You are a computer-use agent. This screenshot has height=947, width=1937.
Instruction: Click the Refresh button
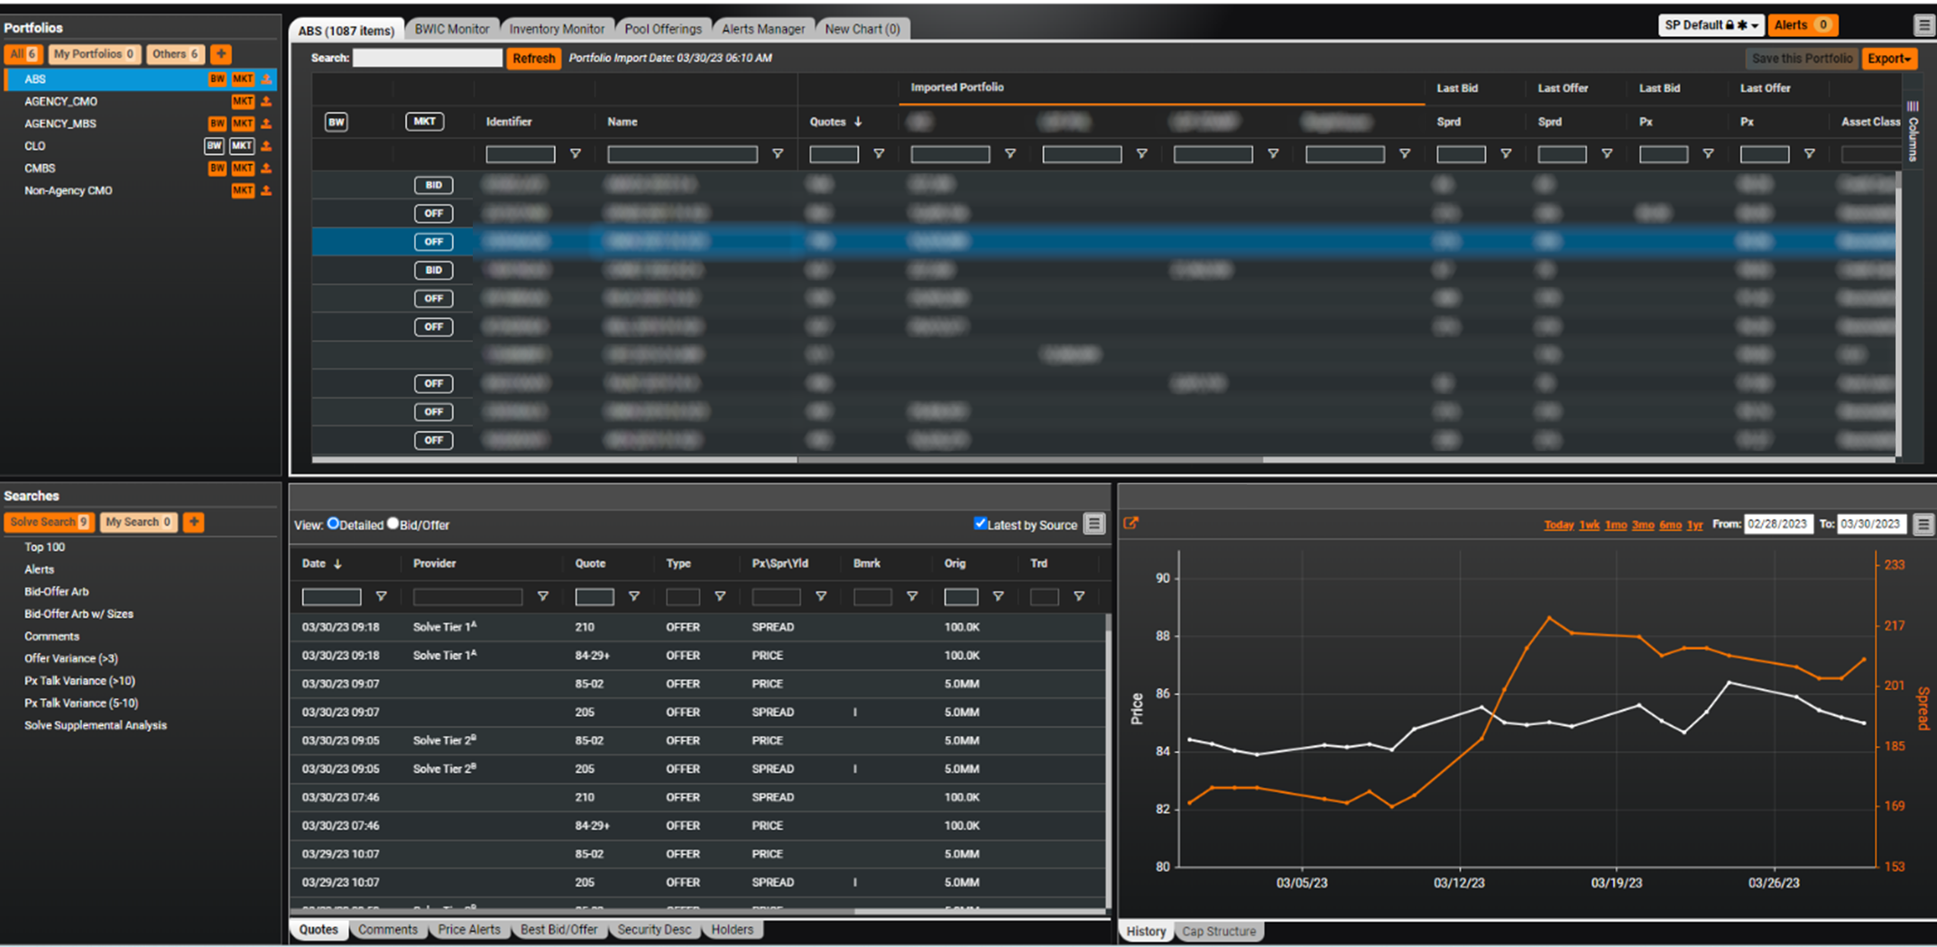click(534, 59)
